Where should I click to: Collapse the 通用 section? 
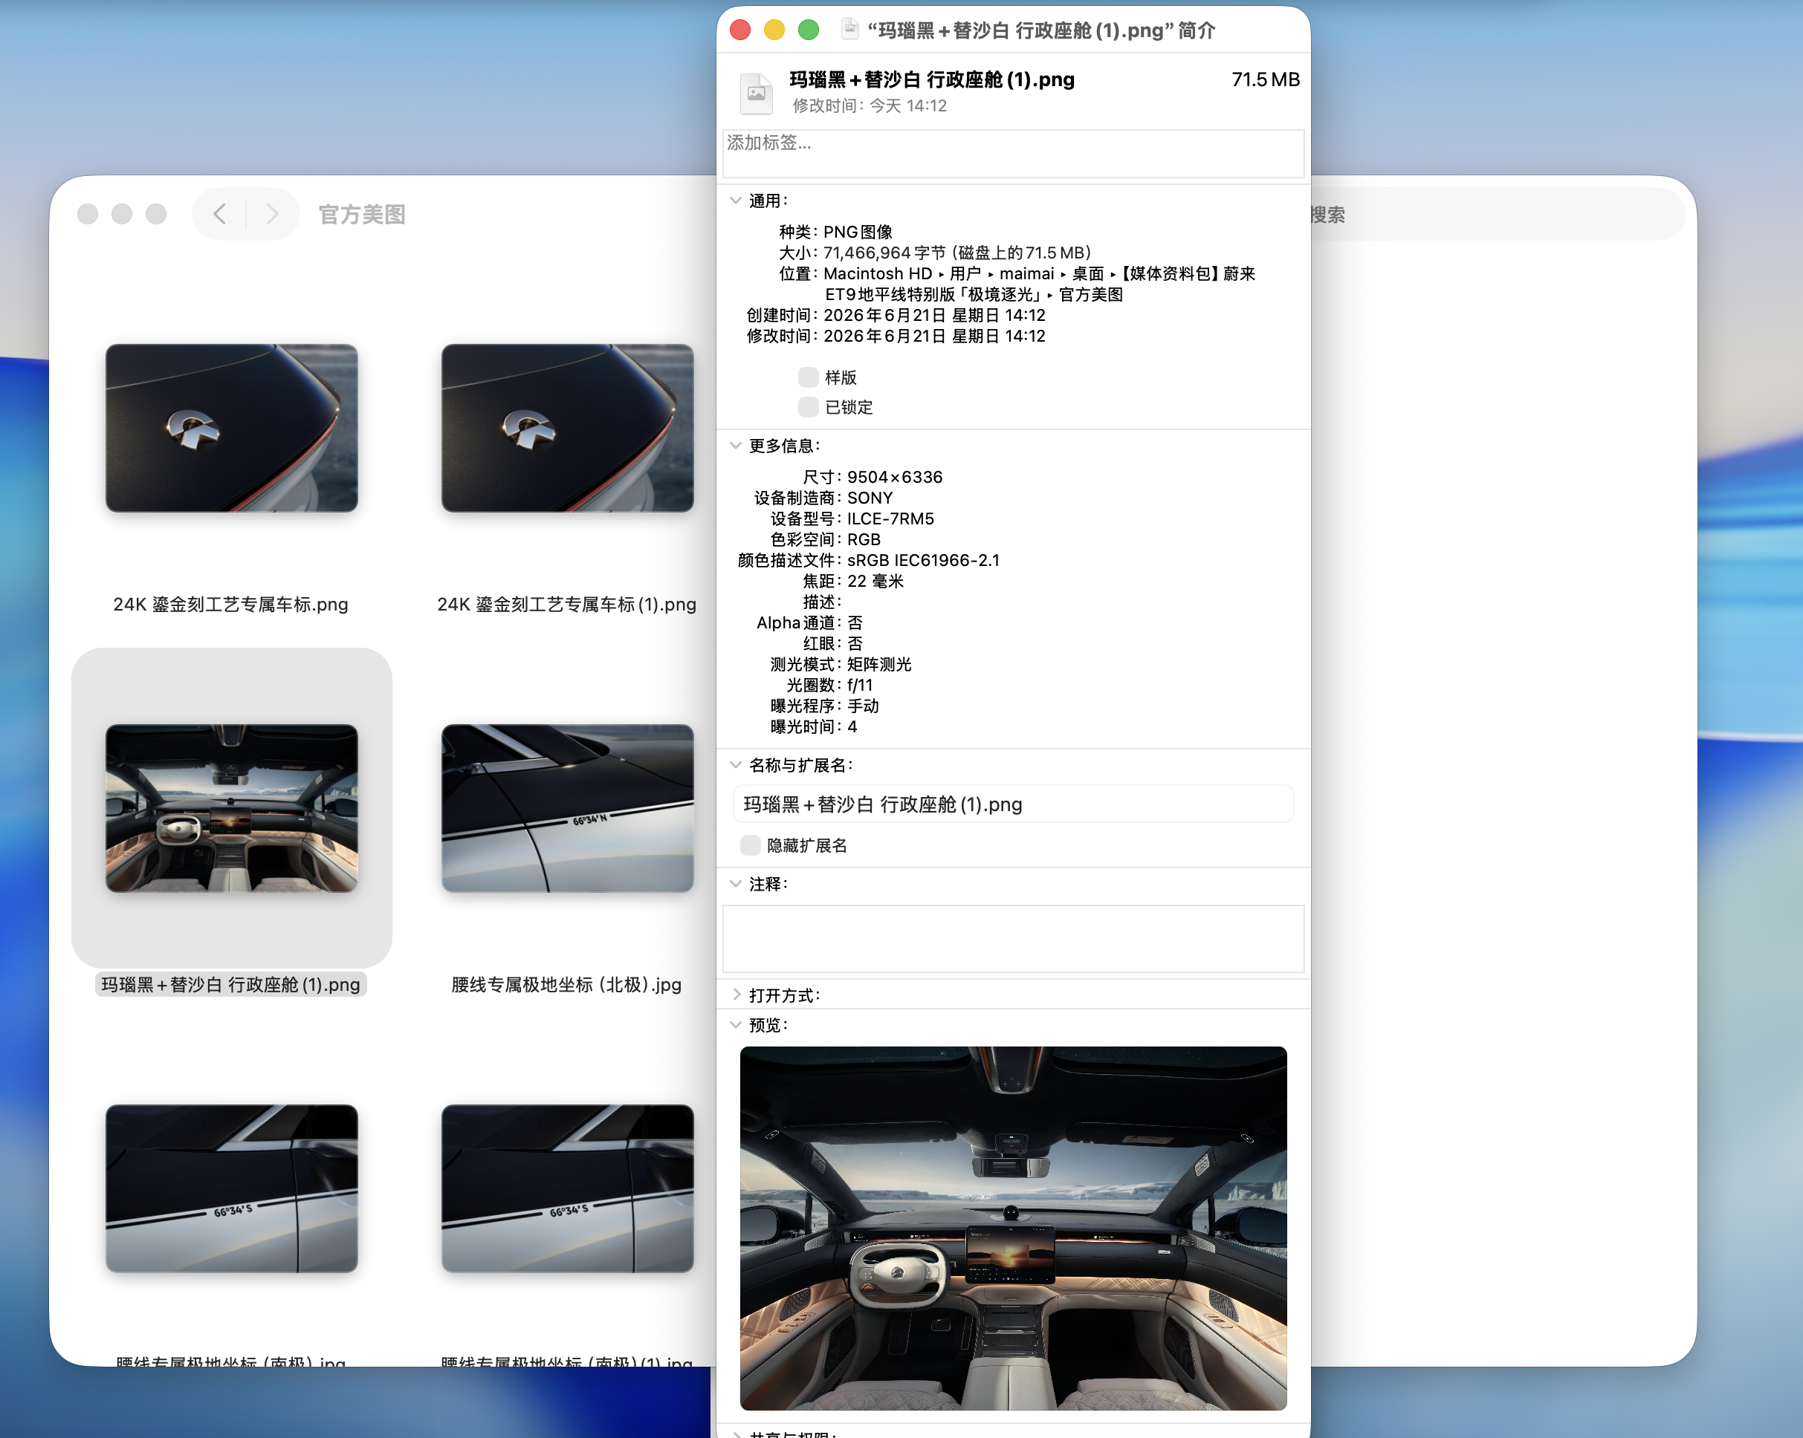pos(735,201)
